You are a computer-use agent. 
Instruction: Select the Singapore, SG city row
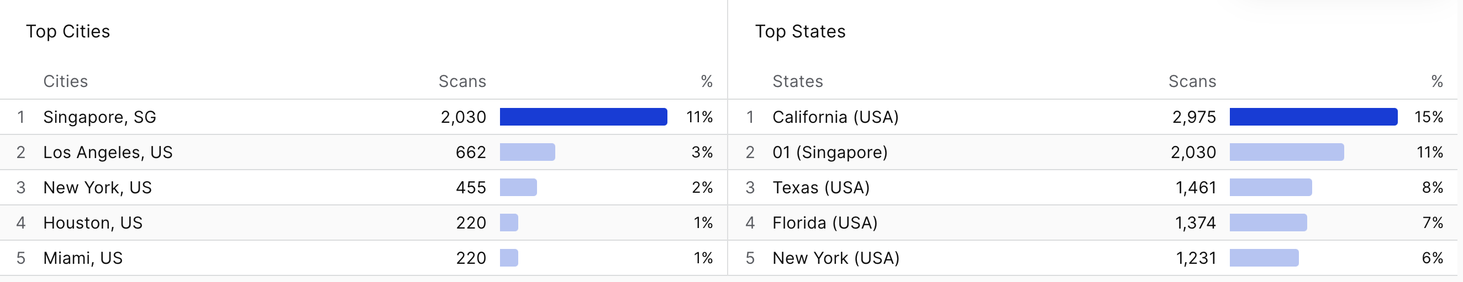pyautogui.click(x=364, y=117)
